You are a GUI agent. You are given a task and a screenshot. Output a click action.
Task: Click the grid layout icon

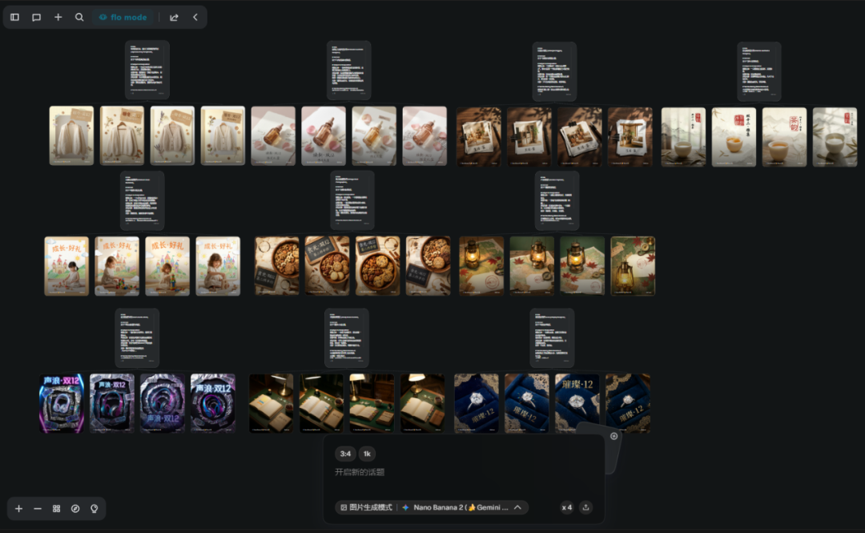(56, 509)
